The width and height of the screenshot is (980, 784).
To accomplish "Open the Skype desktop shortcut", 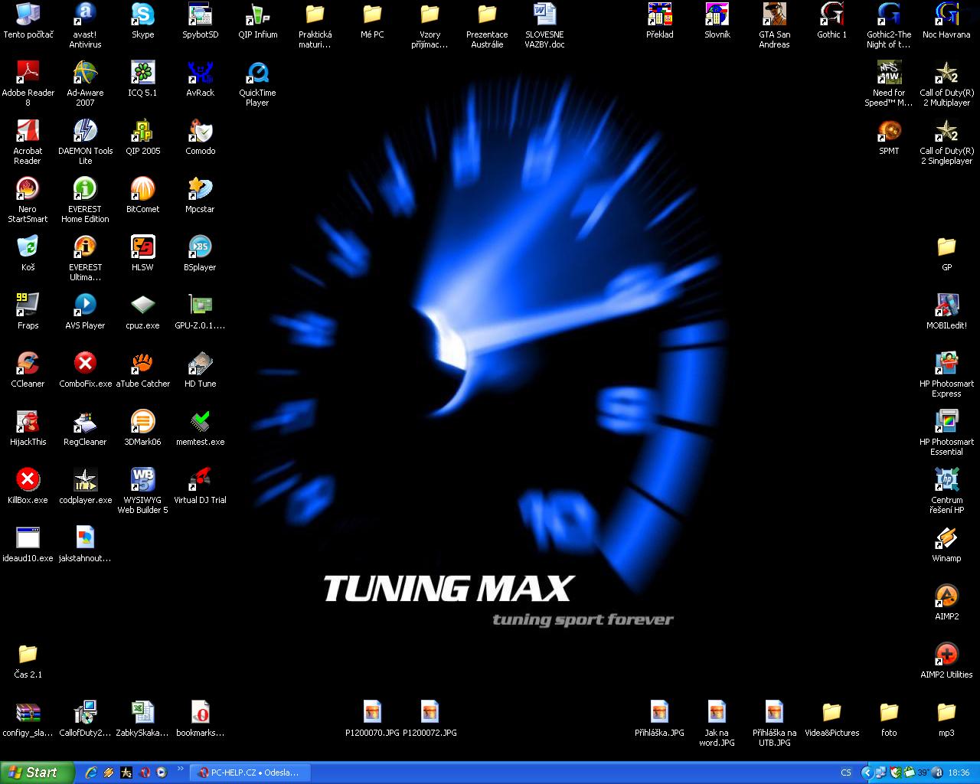I will coord(142,15).
